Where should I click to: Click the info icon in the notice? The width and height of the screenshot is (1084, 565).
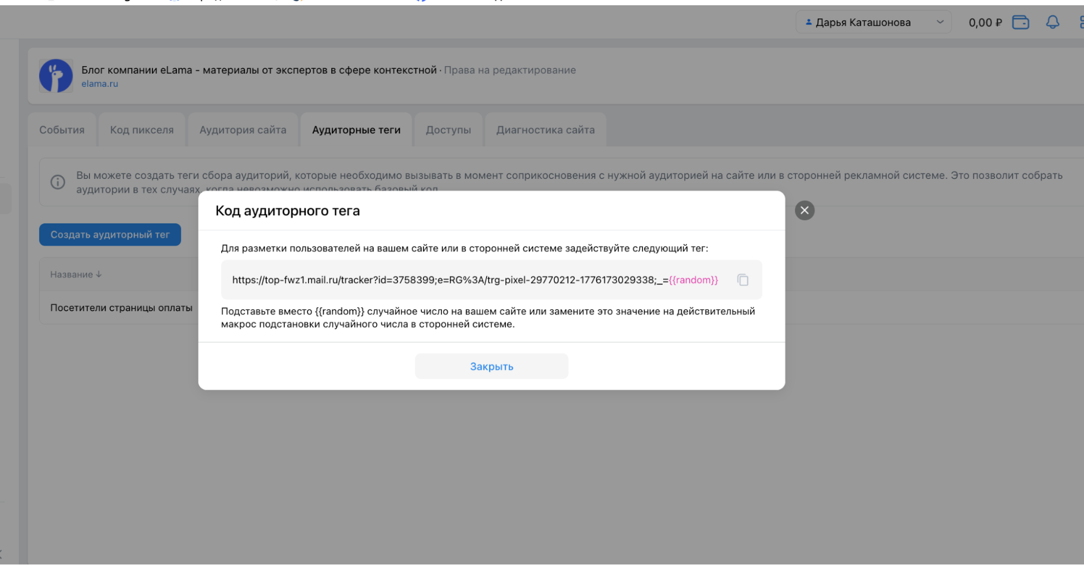pos(58,182)
